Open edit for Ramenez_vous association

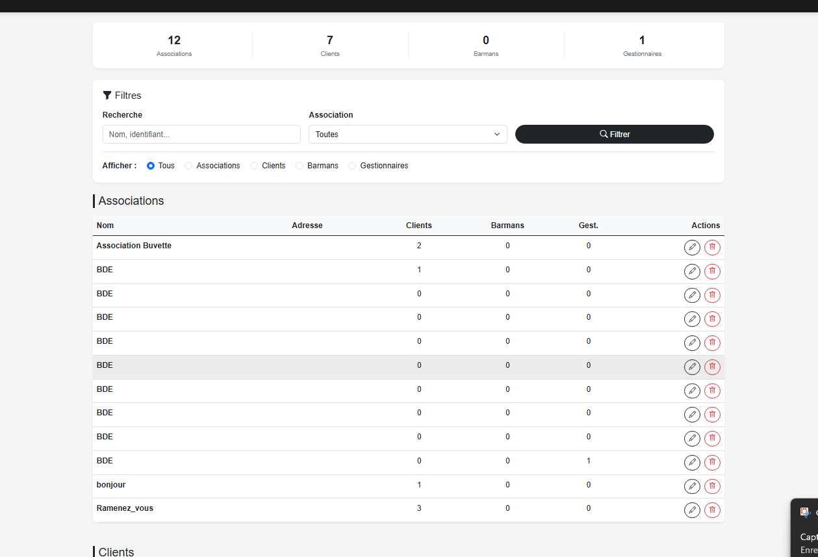pyautogui.click(x=692, y=510)
